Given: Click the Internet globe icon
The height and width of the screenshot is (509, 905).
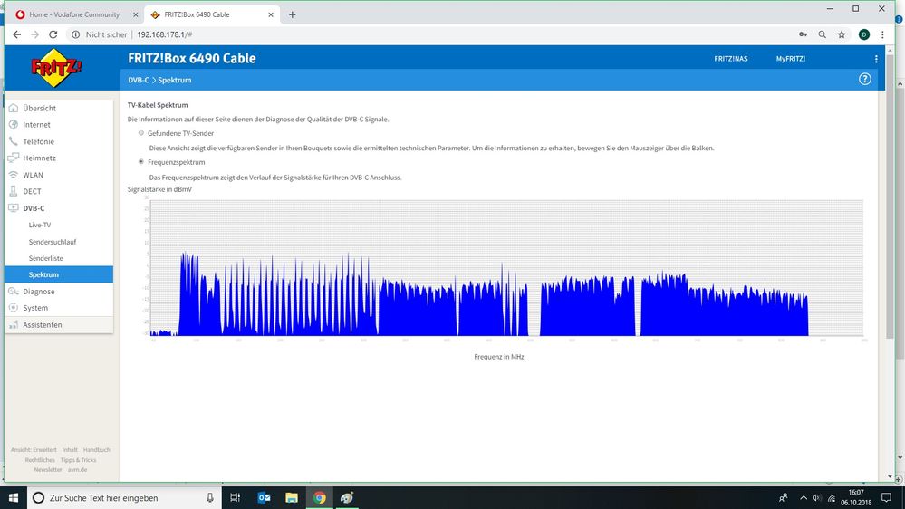Looking at the screenshot, I should [14, 125].
